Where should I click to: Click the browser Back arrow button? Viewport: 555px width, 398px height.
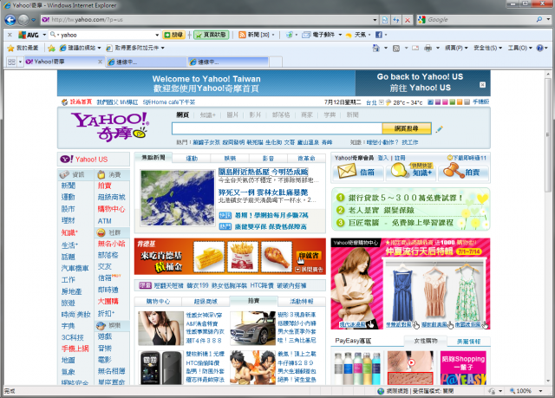pos(10,20)
